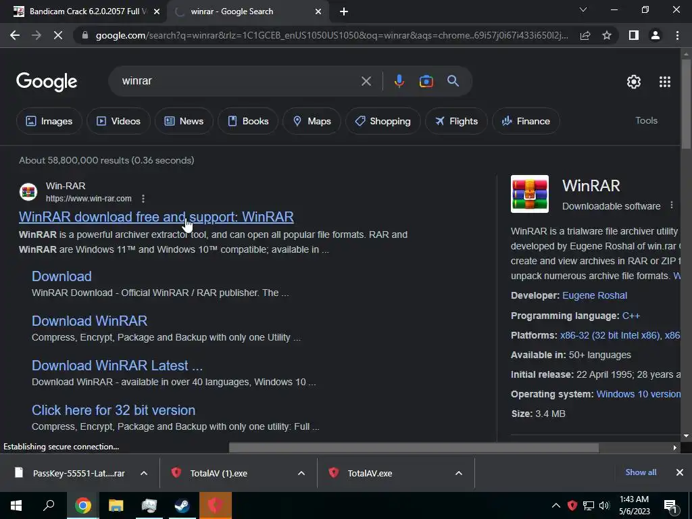Click the horizontal page scrollbar thumb
The width and height of the screenshot is (692, 519).
pos(414,447)
